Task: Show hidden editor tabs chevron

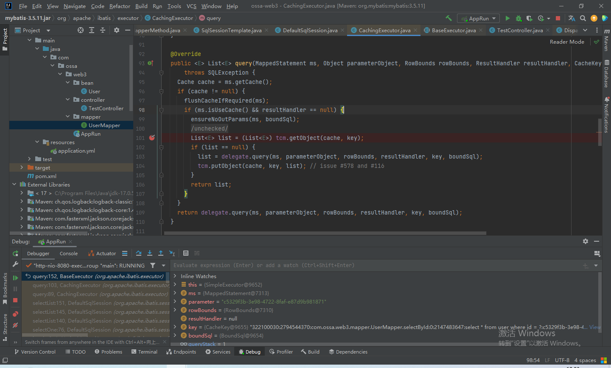Action: pos(585,30)
